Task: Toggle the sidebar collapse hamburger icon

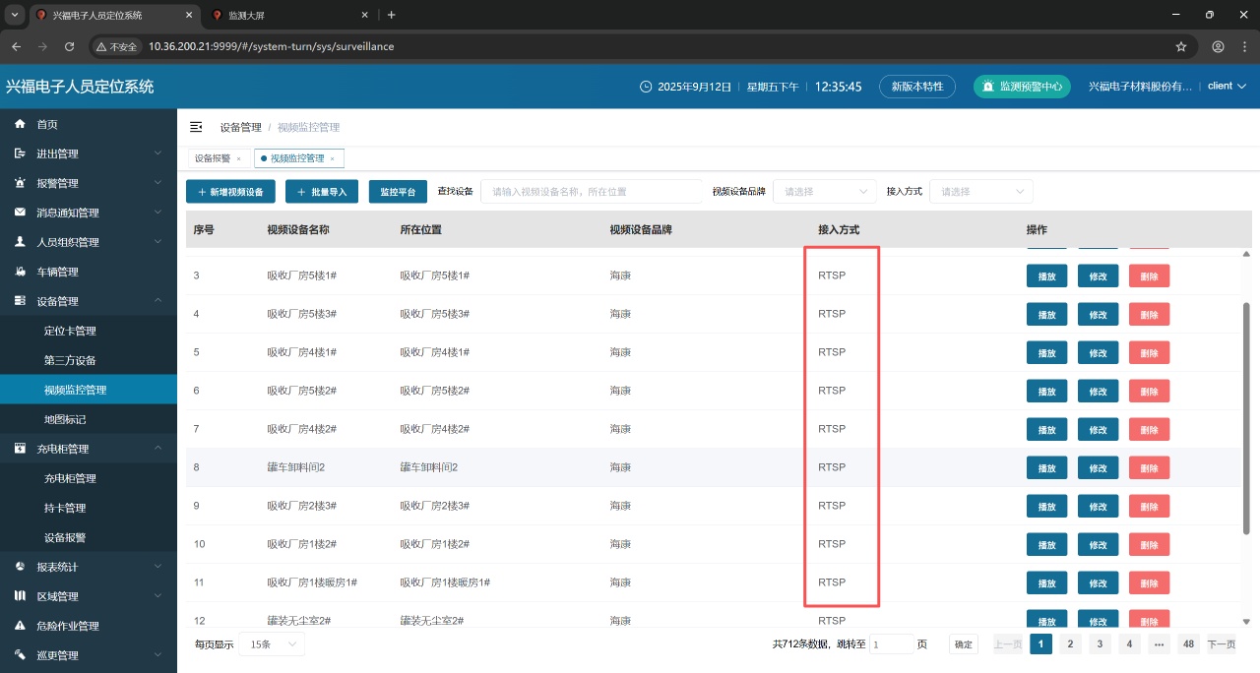Action: 196,127
